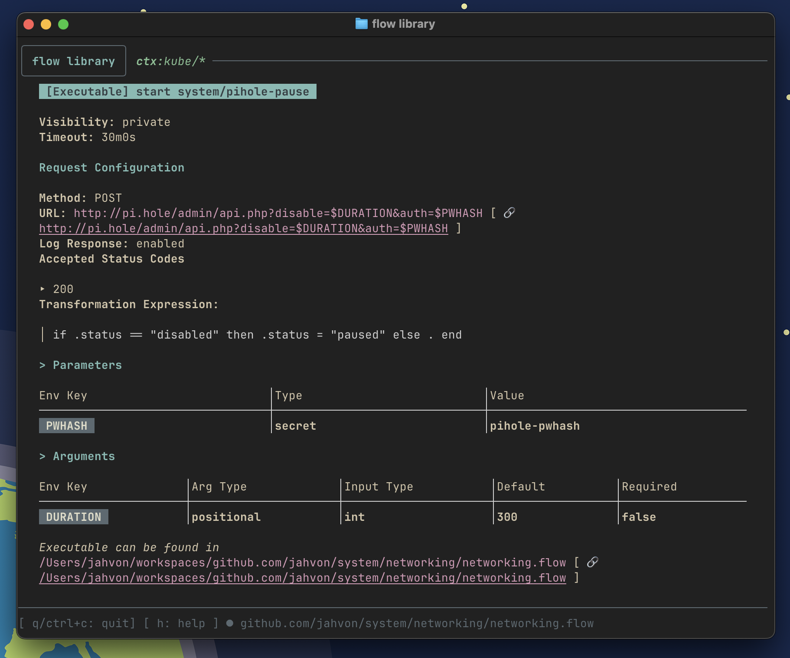
Task: Click the positional arg type cell
Action: click(x=226, y=517)
